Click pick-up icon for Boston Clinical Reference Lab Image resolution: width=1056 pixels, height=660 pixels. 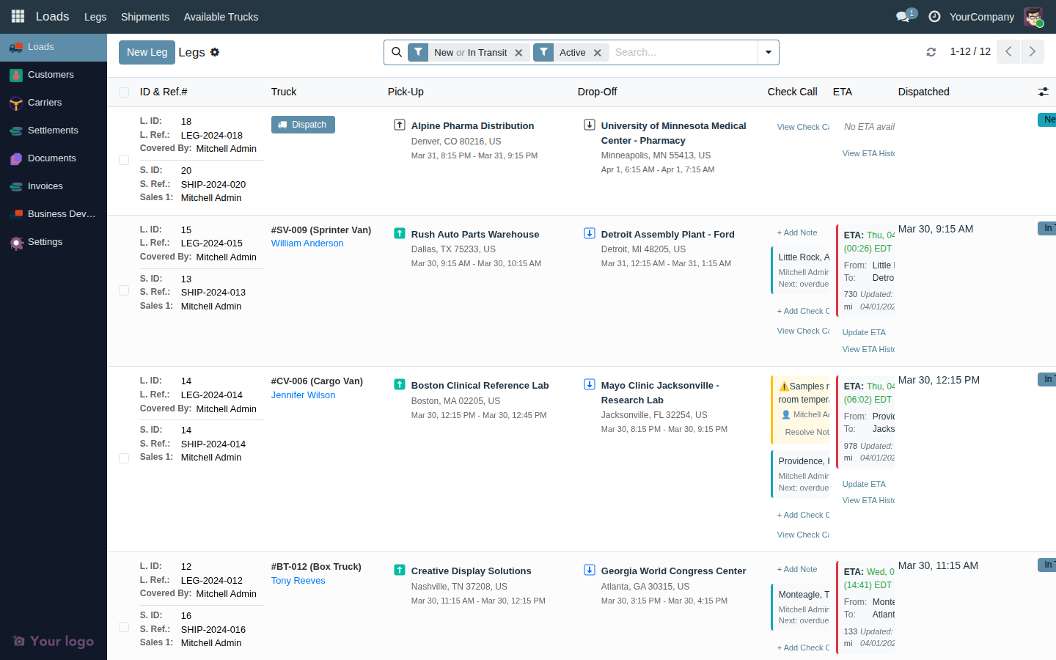(400, 384)
